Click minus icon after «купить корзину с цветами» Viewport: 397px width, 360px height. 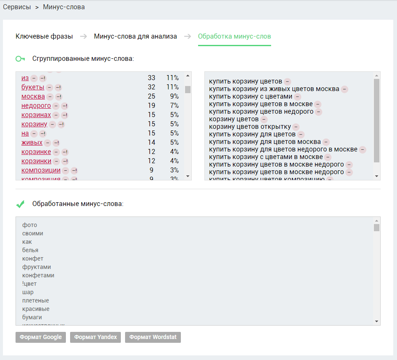pos(298,97)
